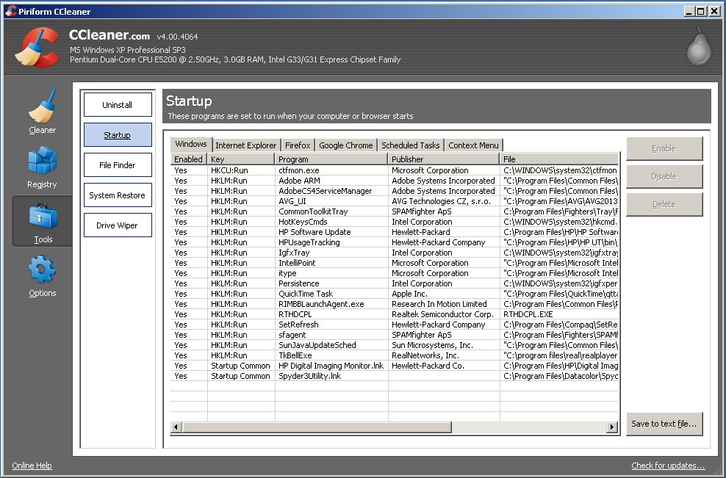Select the SunJavaUpdateSched entry

[x=395, y=345]
